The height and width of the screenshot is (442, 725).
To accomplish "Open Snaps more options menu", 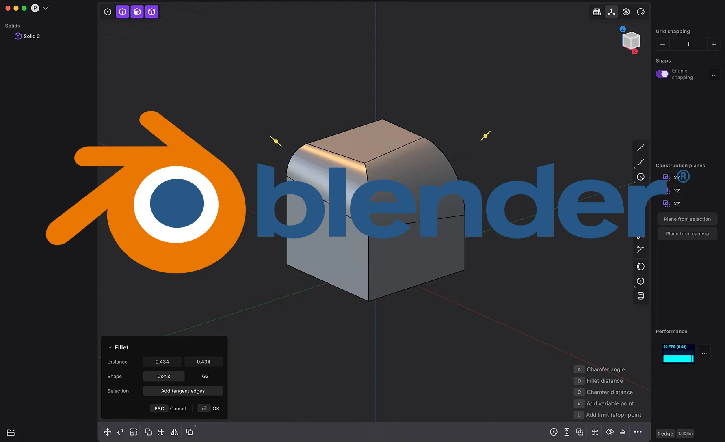I will click(x=714, y=74).
